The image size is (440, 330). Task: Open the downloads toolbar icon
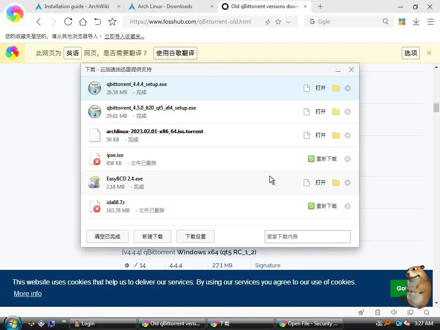pyautogui.click(x=416, y=21)
